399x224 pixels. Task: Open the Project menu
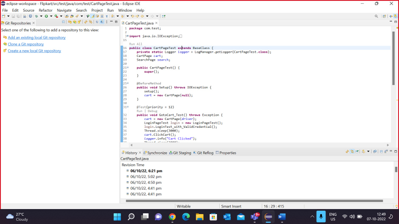pyautogui.click(x=97, y=10)
